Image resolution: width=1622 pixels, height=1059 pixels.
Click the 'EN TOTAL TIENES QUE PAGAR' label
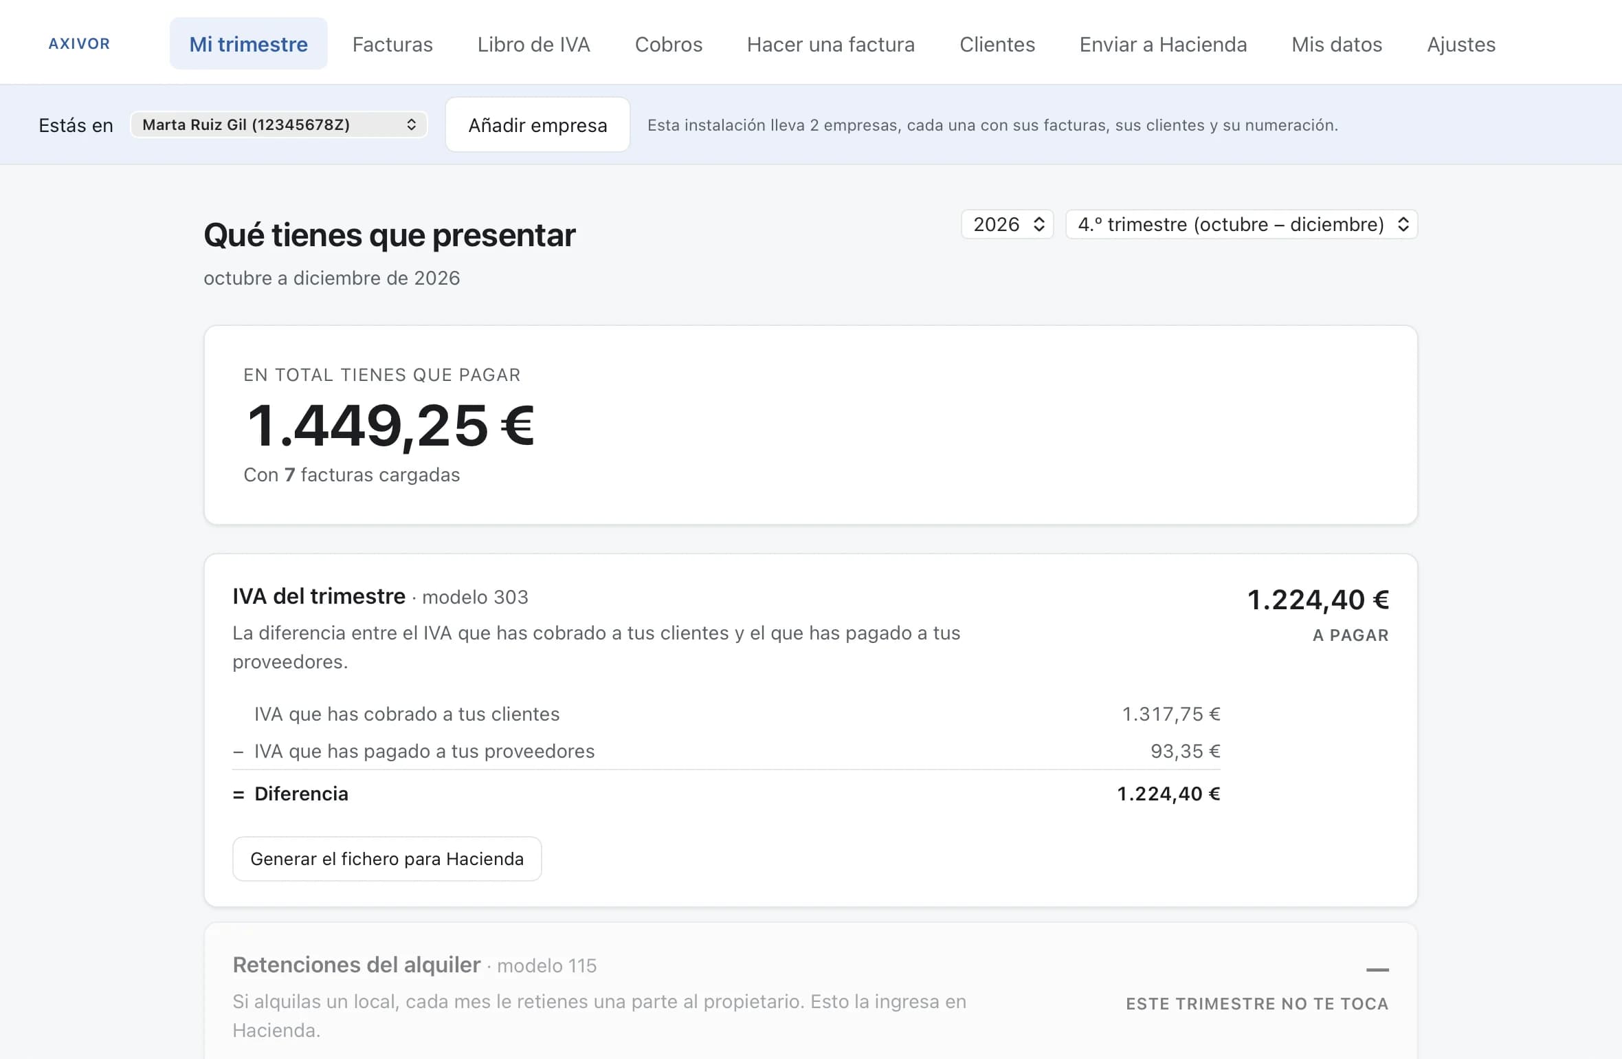382,375
